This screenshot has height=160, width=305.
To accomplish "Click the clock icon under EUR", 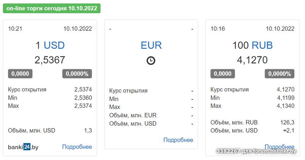I will [151, 61].
